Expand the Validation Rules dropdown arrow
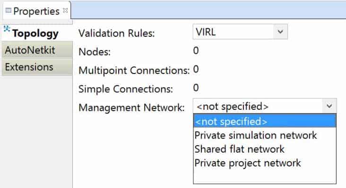This screenshot has height=188, width=346. coord(280,32)
